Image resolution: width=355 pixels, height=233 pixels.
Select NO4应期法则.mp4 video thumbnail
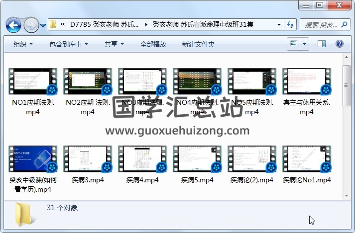click(x=198, y=81)
